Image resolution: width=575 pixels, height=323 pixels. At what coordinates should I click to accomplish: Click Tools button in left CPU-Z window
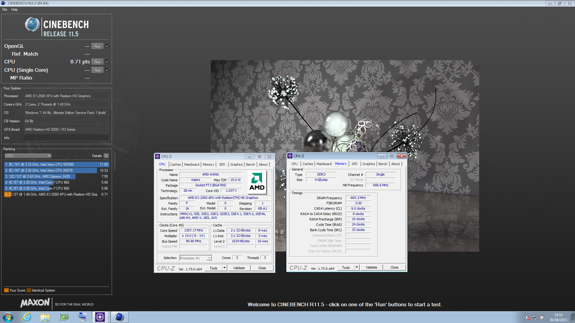pos(214,268)
